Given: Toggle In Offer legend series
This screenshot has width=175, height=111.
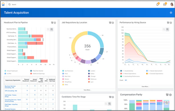Looking at the screenshot, I should coord(8,74).
